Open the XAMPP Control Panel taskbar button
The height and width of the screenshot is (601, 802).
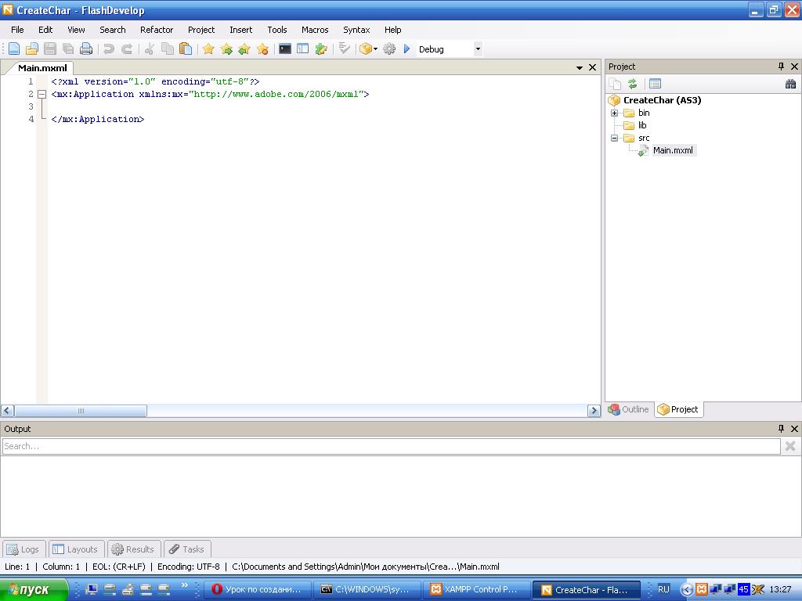tap(475, 590)
